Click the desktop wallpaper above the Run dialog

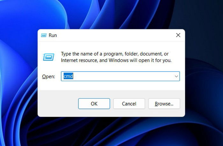coord(111,14)
